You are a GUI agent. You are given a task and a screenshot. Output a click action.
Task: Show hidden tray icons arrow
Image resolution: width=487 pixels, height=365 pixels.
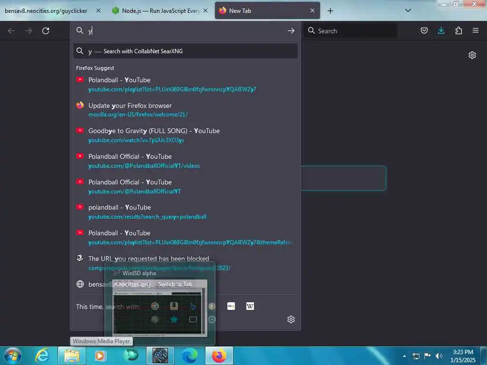pyautogui.click(x=404, y=356)
